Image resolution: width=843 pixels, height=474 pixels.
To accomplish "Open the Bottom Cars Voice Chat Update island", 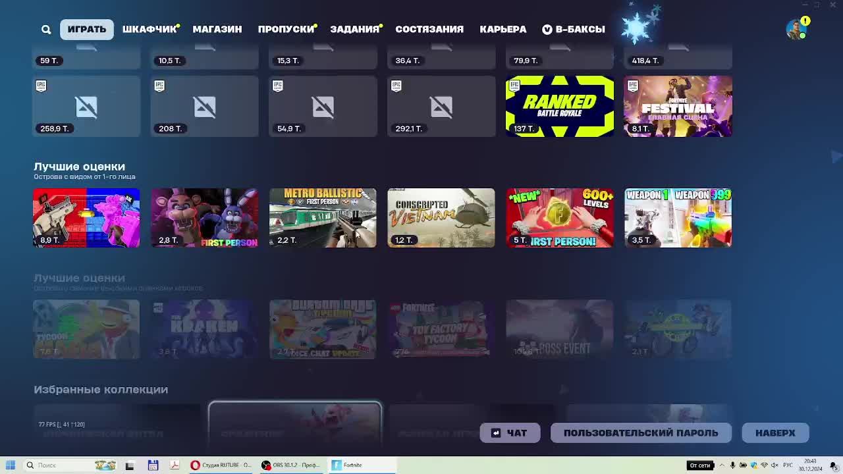I will 323,329.
